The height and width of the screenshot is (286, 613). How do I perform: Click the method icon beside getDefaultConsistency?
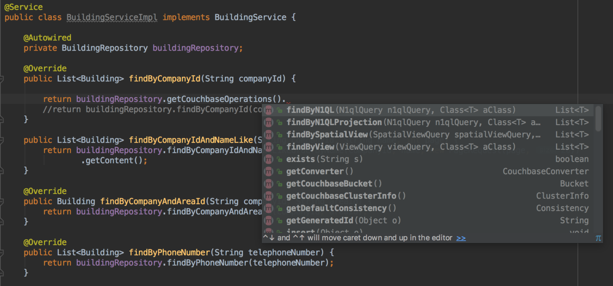pyautogui.click(x=269, y=208)
